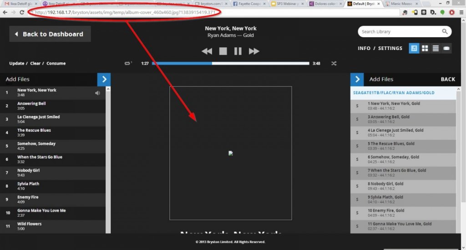466x250 pixels.
Task: Collapse right library panel with blue chevron
Action: [x=357, y=79]
